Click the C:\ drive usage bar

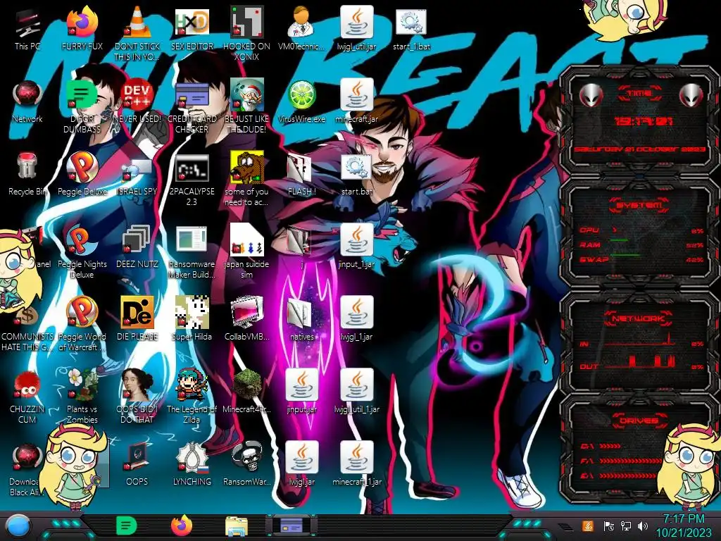(610, 446)
